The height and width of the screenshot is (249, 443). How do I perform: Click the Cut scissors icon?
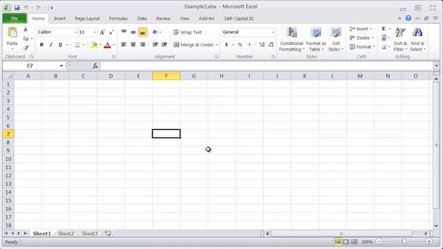(x=26, y=29)
